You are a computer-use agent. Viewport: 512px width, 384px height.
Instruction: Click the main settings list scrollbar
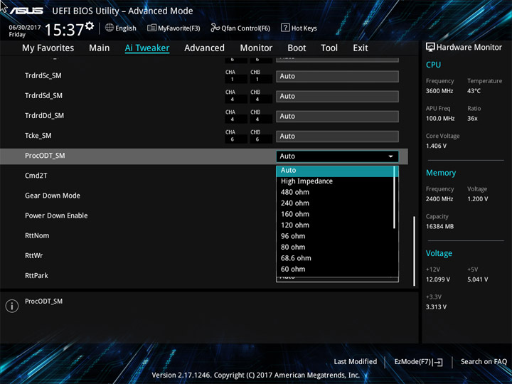point(414,251)
